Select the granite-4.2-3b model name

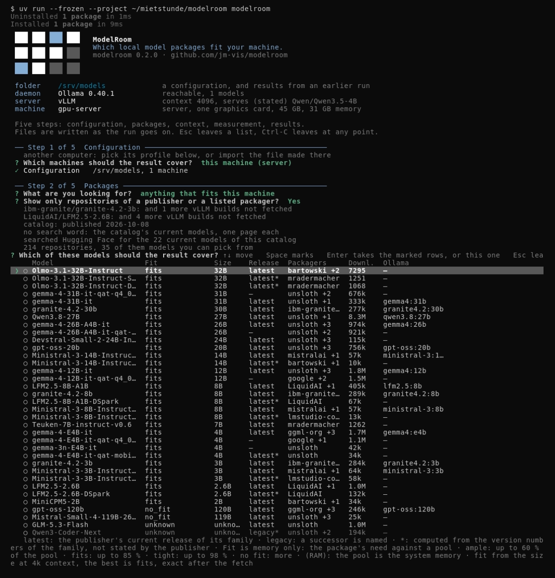[62, 463]
